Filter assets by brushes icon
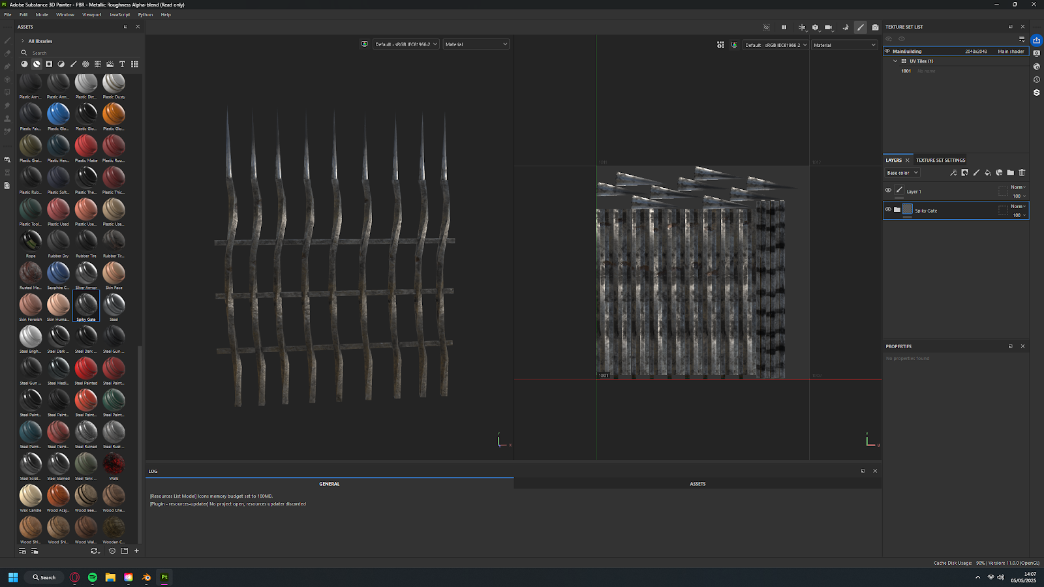 pyautogui.click(x=73, y=64)
